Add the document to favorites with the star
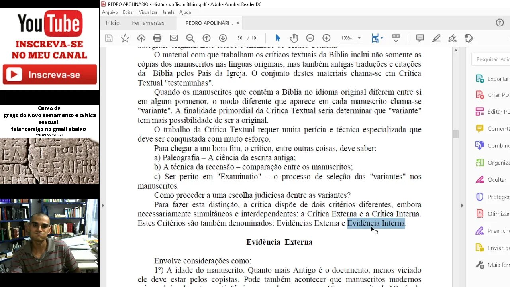This screenshot has width=510, height=287. 125,38
